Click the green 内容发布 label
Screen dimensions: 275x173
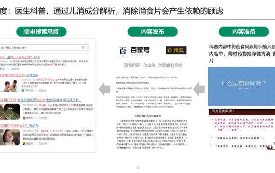point(152,32)
